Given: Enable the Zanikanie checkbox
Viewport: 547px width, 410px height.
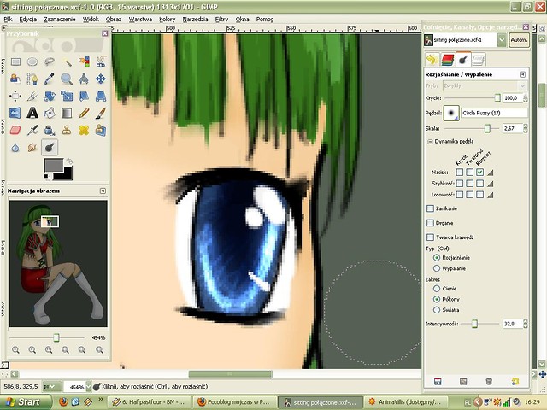Looking at the screenshot, I should [430, 208].
